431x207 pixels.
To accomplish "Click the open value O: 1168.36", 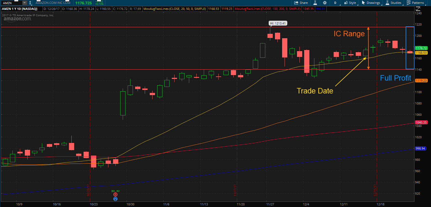I will point(70,9).
